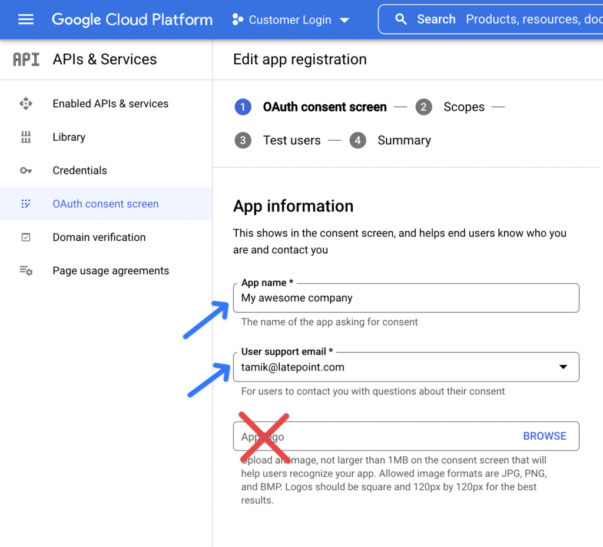
Task: Click the Page usage agreements icon
Action: [26, 270]
